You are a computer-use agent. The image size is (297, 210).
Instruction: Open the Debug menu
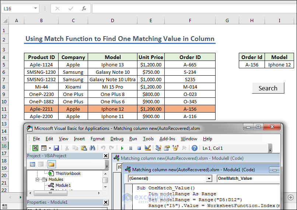(117, 139)
